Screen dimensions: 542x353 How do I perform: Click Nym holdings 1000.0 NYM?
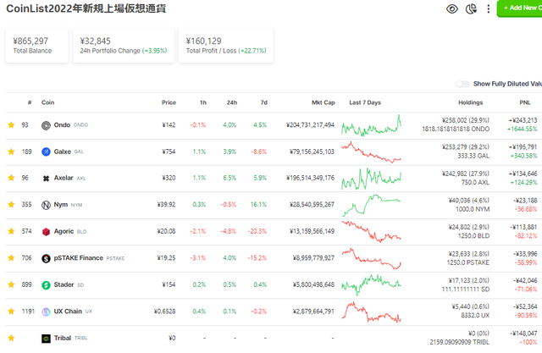tap(473, 209)
